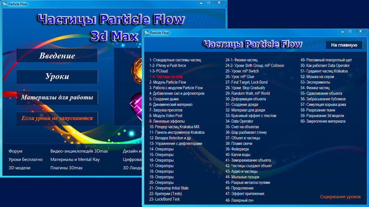This screenshot has width=369, height=207.
Task: Open lesson 52- Музыка на сером
Action: click(317, 76)
